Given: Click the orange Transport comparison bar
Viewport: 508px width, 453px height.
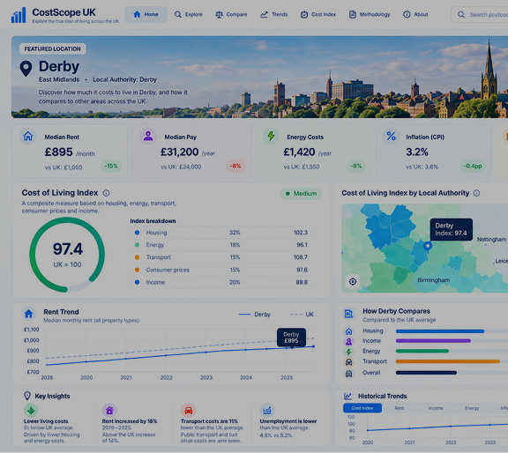Looking at the screenshot, I should [x=447, y=361].
